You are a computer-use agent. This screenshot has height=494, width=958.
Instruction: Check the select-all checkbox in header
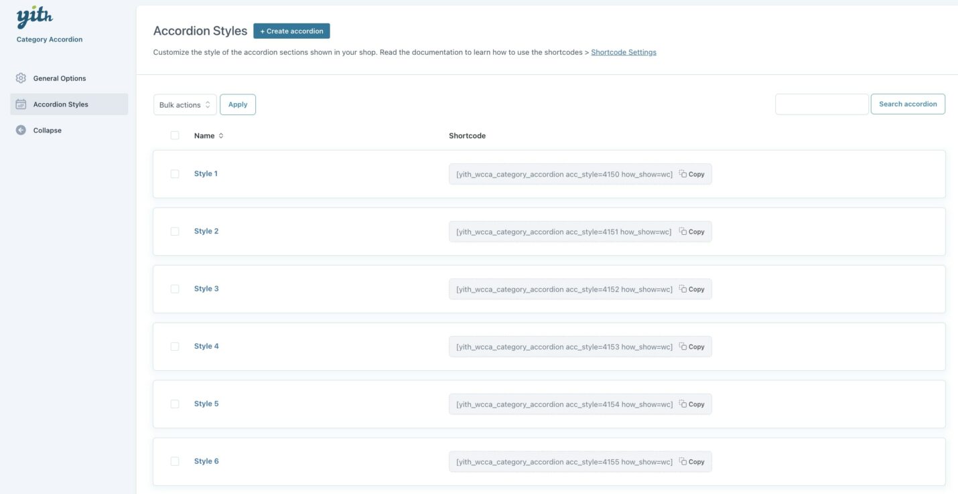pos(175,135)
